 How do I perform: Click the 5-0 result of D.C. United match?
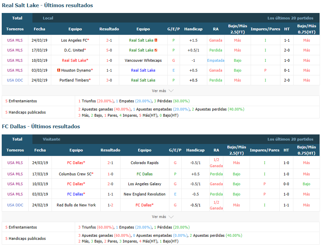[109, 50]
